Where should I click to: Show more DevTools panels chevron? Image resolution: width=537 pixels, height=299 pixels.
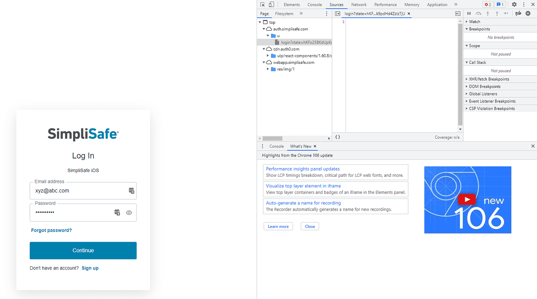(x=456, y=5)
